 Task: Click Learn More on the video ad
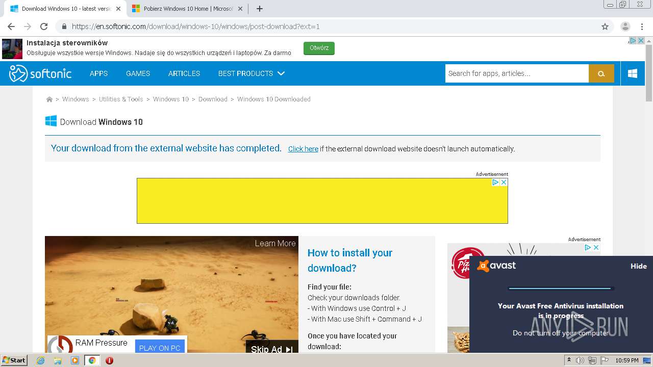(x=275, y=244)
